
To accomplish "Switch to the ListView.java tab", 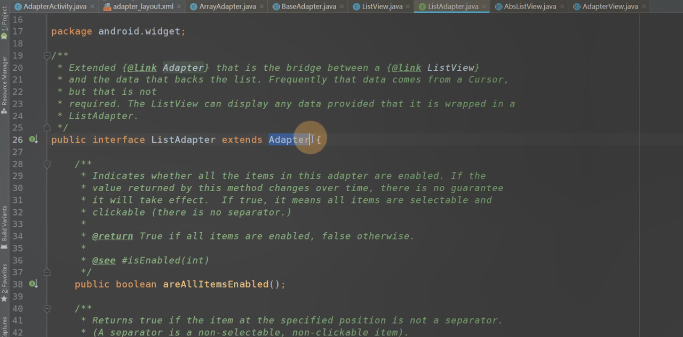I will 382,6.
